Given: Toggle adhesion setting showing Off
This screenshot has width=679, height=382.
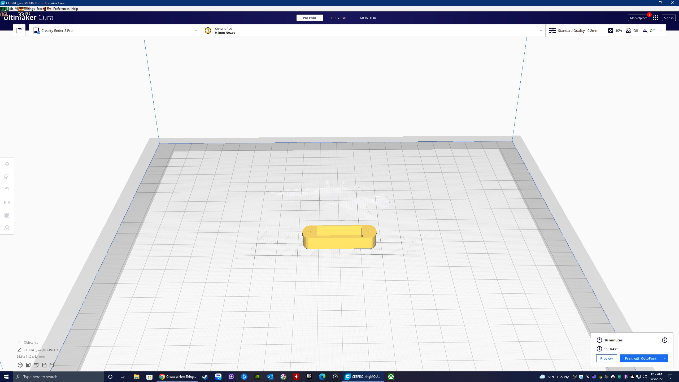Looking at the screenshot, I should 649,31.
